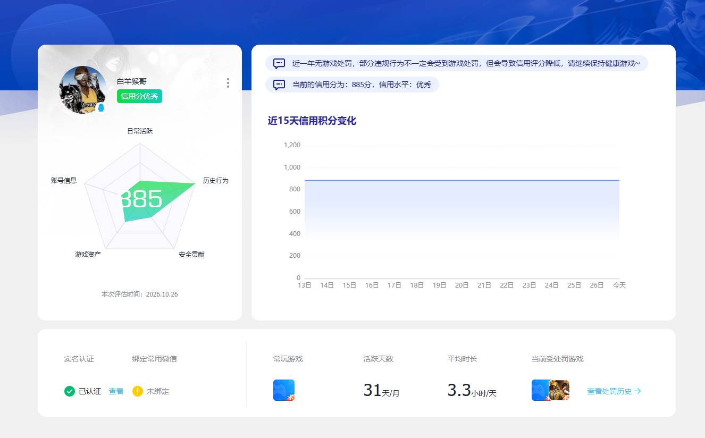This screenshot has height=438, width=705.
Task: Click the chat icon beside 当前的信用分为 notice
Action: coord(279,85)
